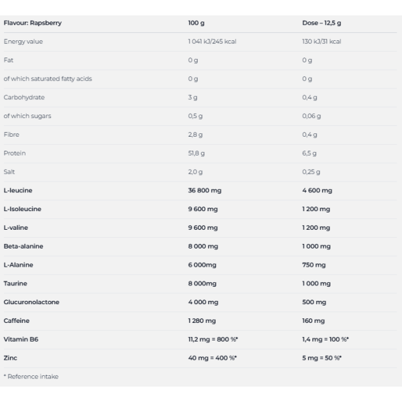Click the "36 800 mg" value
This screenshot has height=402, width=402.
pyautogui.click(x=204, y=190)
